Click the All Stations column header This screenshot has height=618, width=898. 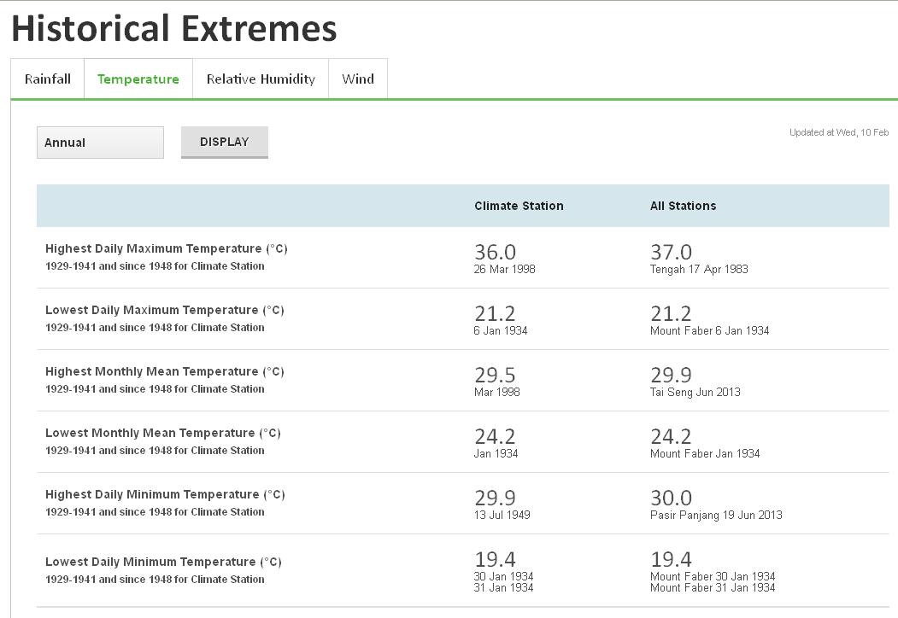click(x=683, y=206)
